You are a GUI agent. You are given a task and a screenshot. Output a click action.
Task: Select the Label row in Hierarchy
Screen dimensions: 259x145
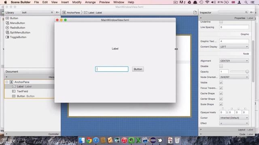[29, 87]
